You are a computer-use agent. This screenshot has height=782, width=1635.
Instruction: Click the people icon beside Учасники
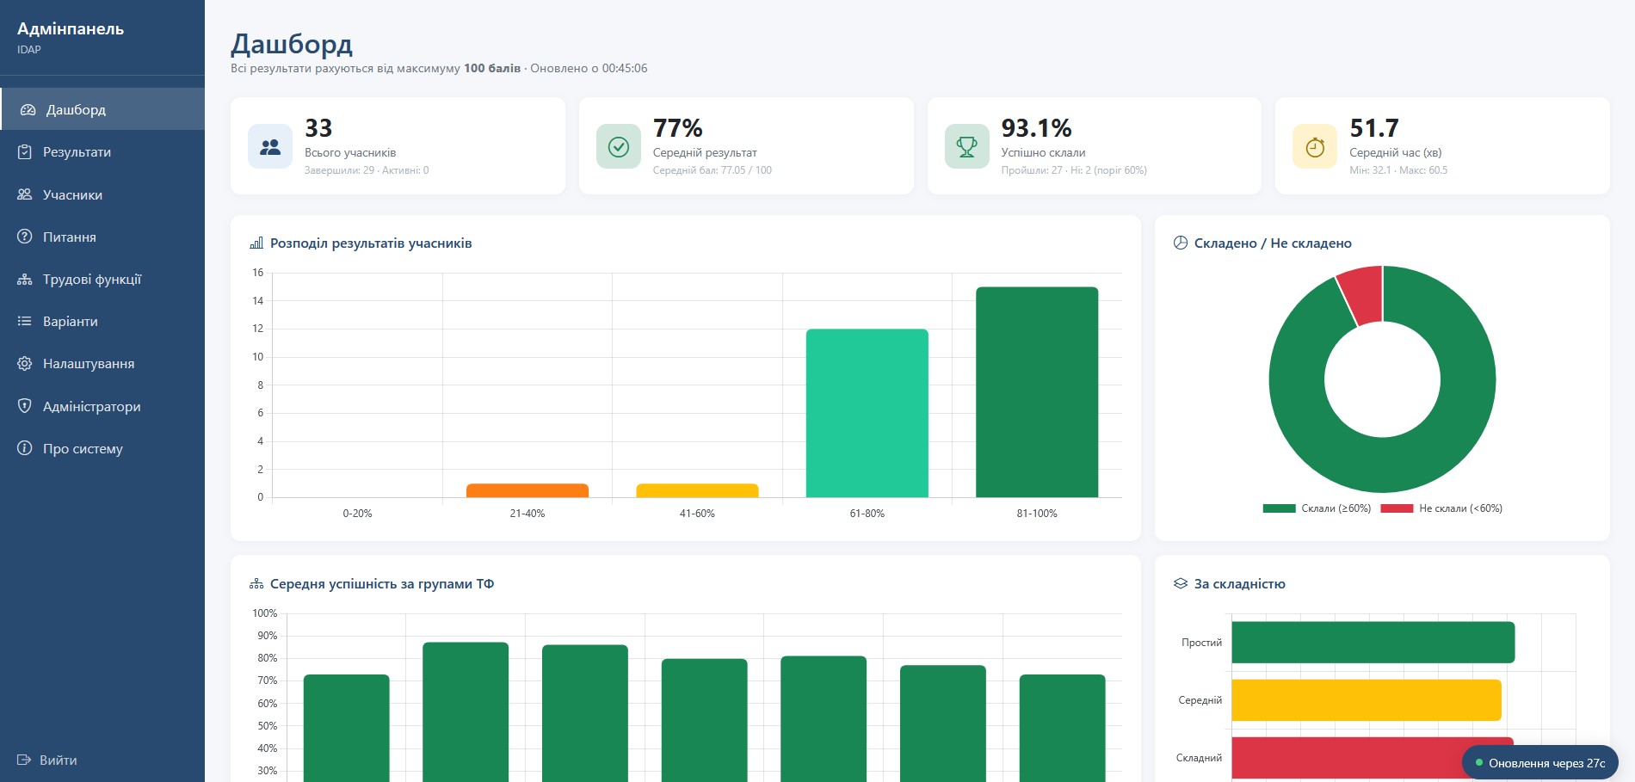(25, 194)
